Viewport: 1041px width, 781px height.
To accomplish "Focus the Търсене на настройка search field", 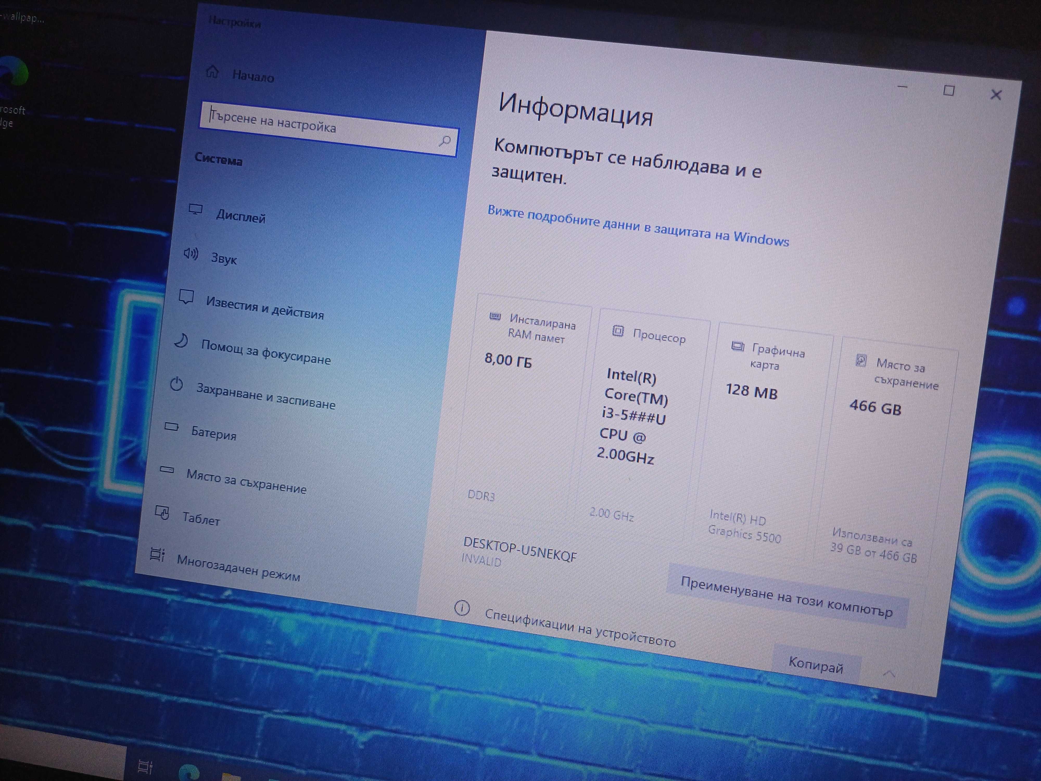I will coord(328,128).
